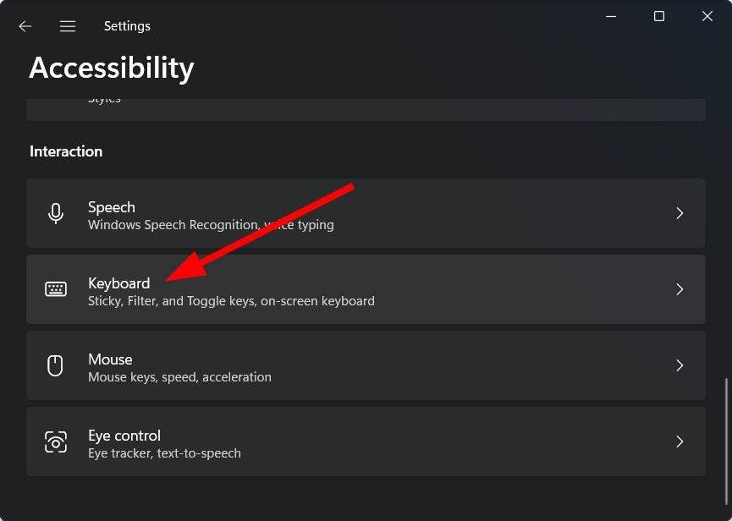Expand the partially visible Styles row
The width and height of the screenshot is (732, 521).
click(x=366, y=101)
